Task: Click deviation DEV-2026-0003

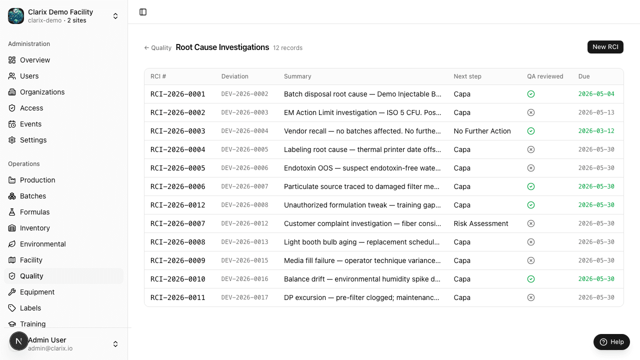Action: (245, 112)
